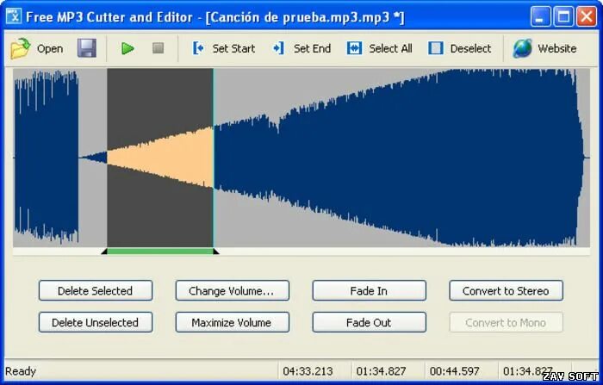Stop playback with the gray stop button
Viewport: 603px width, 385px height.
coord(158,48)
